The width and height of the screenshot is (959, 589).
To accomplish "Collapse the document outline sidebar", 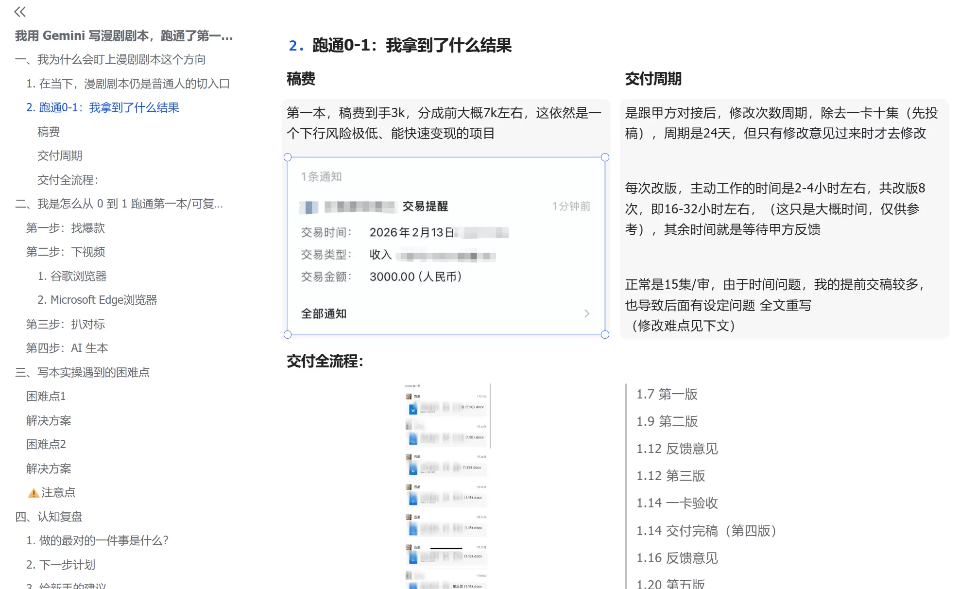I will click(20, 12).
